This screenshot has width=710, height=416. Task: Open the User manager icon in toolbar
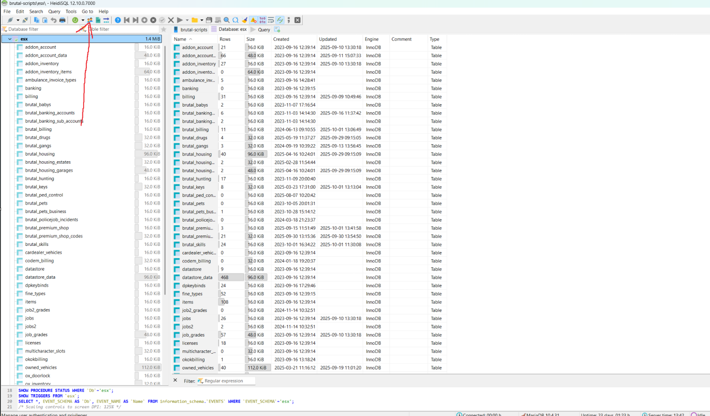click(90, 20)
